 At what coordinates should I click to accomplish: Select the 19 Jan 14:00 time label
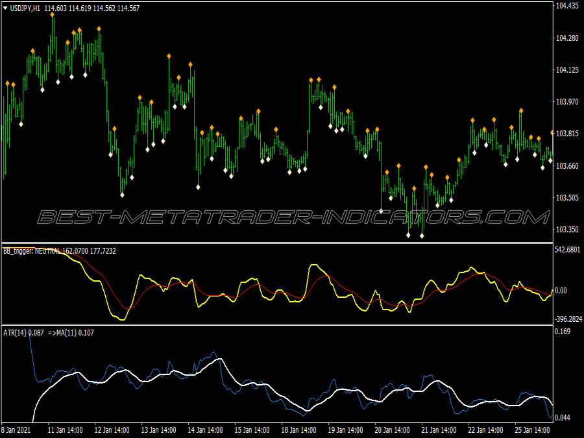pos(345,430)
